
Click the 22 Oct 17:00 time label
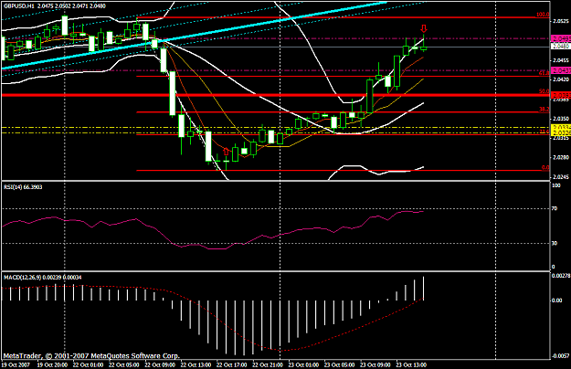(x=232, y=364)
